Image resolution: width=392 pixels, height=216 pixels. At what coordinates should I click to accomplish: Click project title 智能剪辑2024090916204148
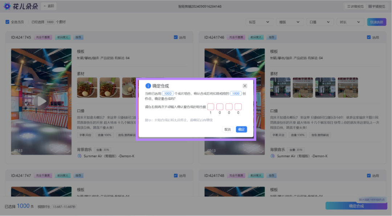coord(200,7)
